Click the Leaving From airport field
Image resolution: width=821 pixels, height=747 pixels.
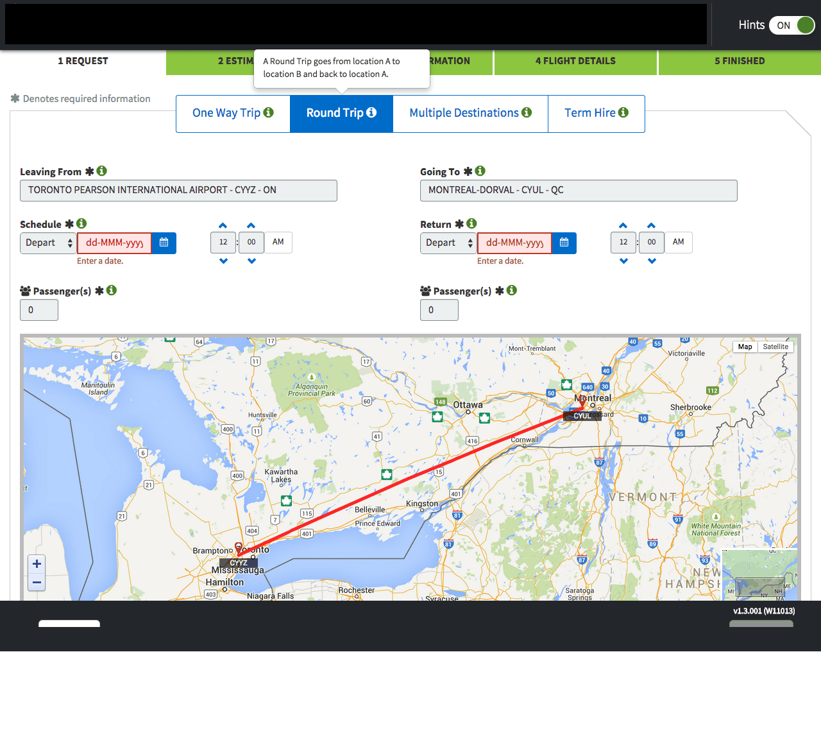click(178, 190)
